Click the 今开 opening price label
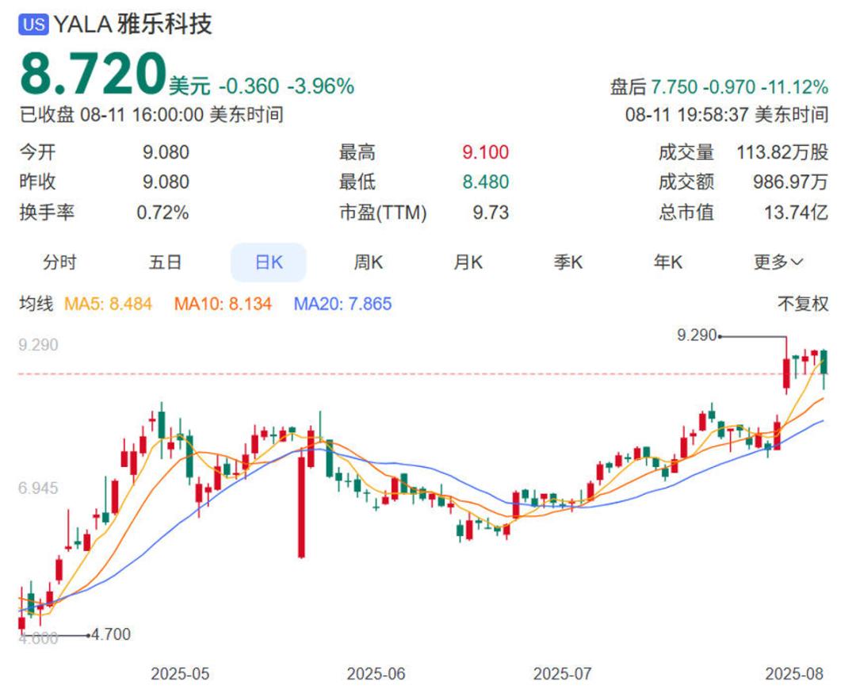 point(38,152)
